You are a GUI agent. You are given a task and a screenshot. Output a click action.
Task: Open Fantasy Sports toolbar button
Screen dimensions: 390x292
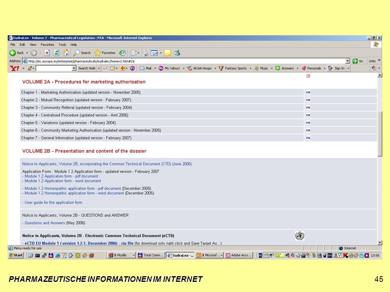[233, 68]
